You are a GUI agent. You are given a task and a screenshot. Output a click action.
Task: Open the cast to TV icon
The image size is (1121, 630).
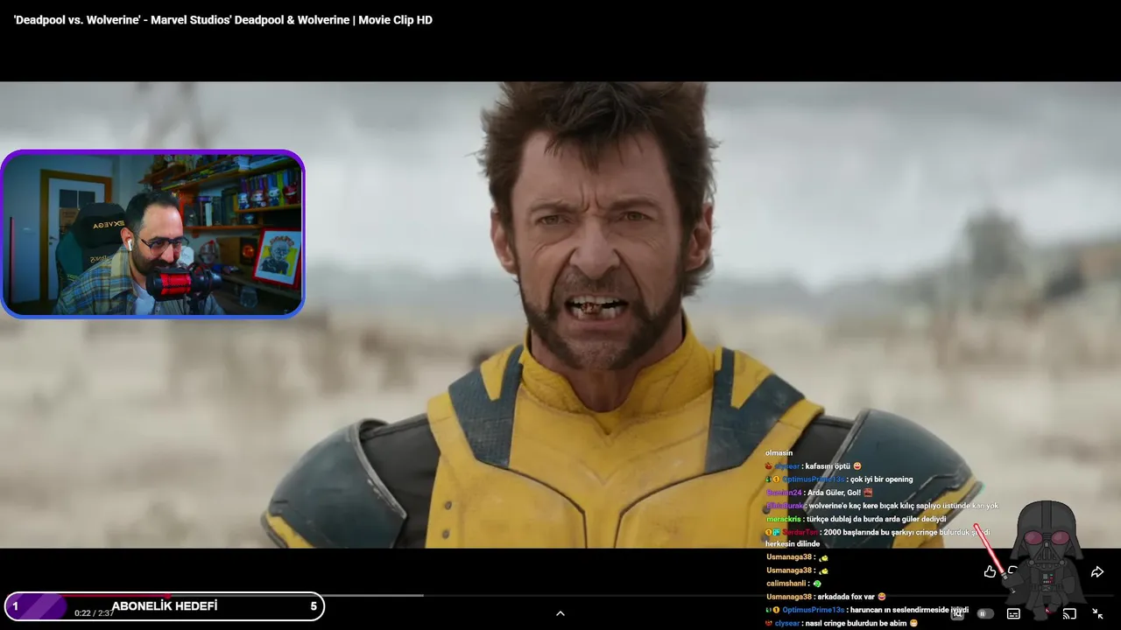pyautogui.click(x=1069, y=613)
